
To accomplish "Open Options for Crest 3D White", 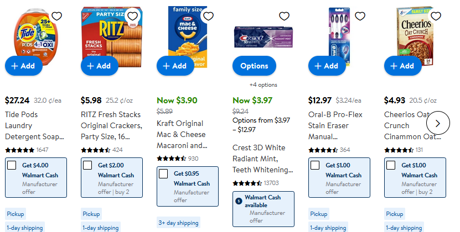I will (x=254, y=66).
